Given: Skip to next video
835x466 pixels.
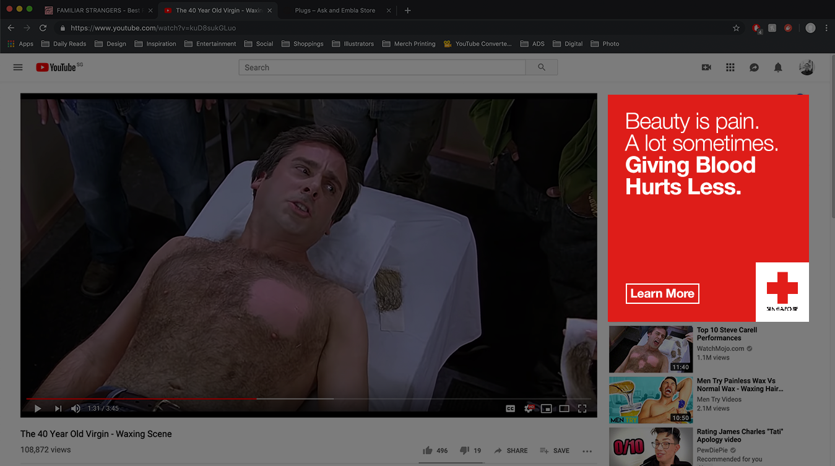Looking at the screenshot, I should (58, 408).
